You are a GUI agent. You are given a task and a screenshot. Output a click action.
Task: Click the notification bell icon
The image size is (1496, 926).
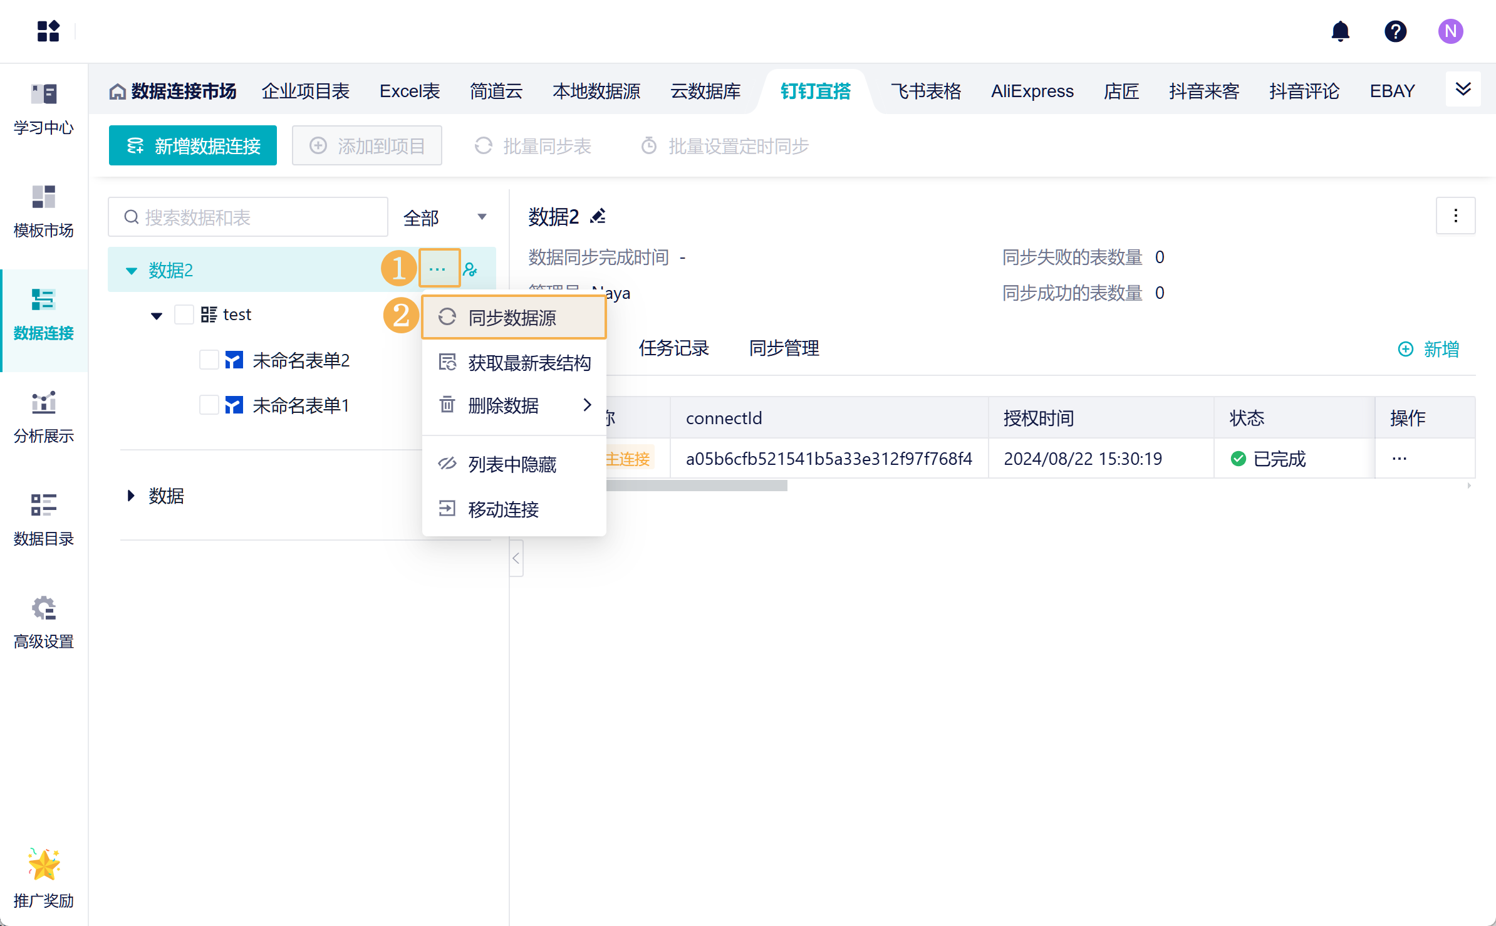[1340, 31]
